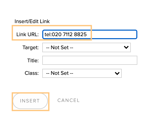Screen dimensions: 167x116
Task: Activate the Title box for link tooltip
Action: 90,60
